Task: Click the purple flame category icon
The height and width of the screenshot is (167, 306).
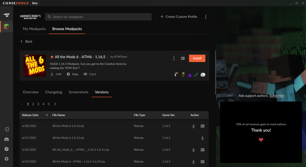Action: point(190,75)
